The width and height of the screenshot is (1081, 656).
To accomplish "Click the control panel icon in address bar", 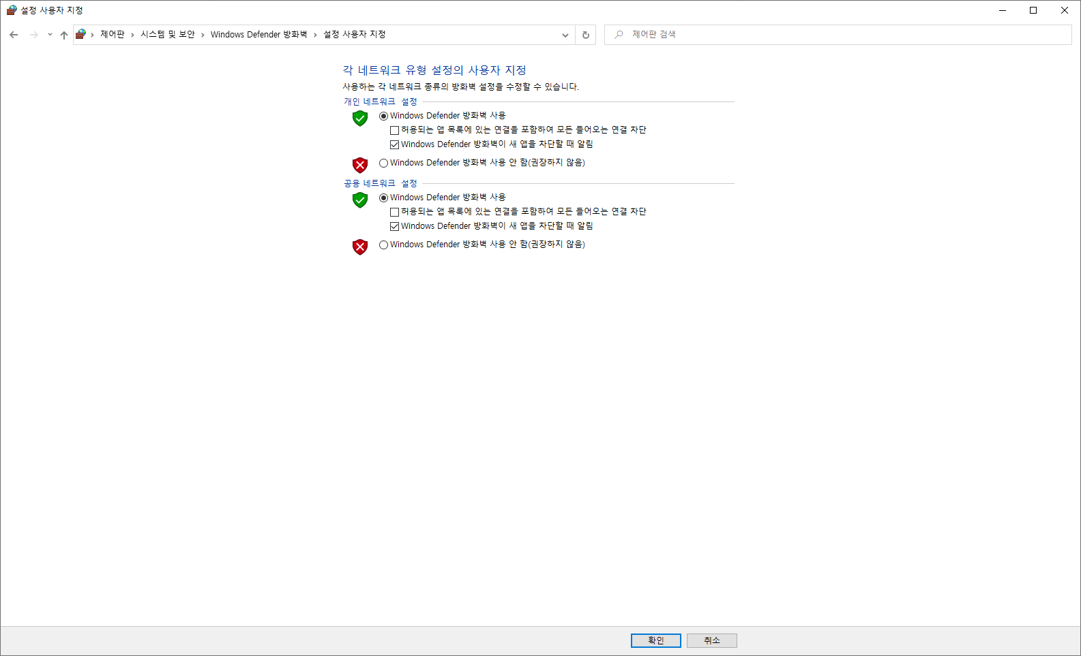I will (x=80, y=34).
